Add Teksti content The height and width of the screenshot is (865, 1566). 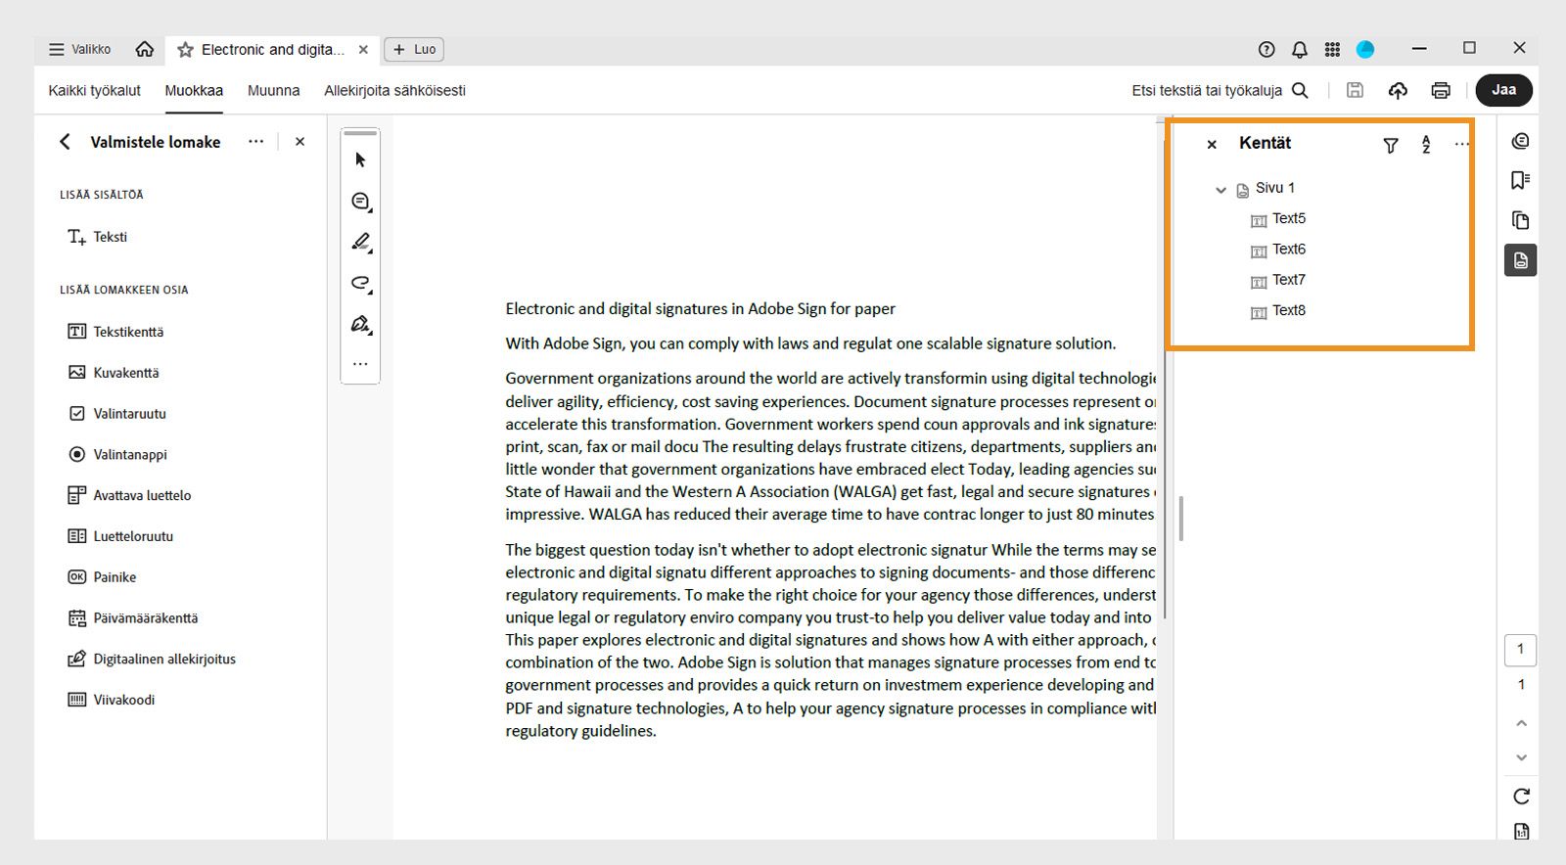tap(98, 237)
